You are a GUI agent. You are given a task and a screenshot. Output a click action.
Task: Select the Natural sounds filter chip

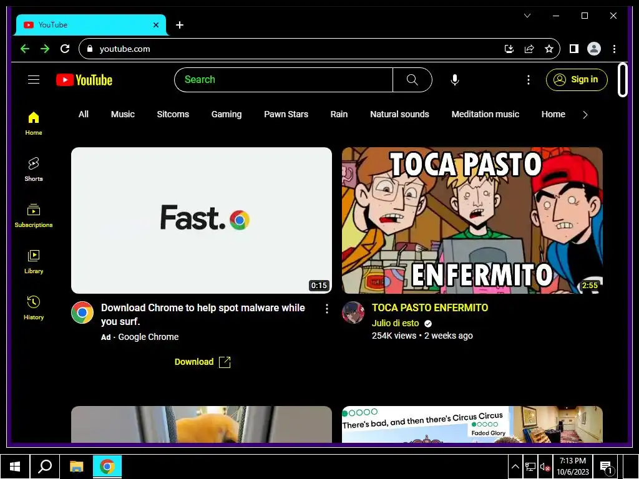click(399, 115)
